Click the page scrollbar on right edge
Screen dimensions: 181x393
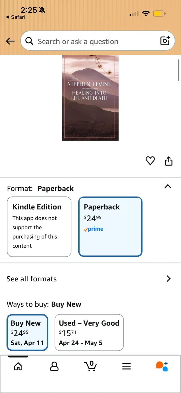tap(179, 70)
